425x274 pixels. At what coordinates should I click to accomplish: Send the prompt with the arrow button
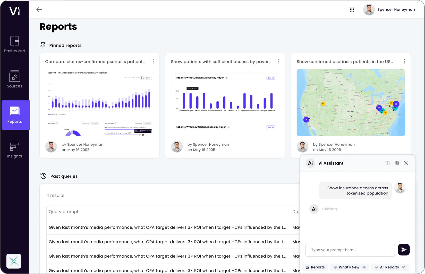click(x=404, y=250)
